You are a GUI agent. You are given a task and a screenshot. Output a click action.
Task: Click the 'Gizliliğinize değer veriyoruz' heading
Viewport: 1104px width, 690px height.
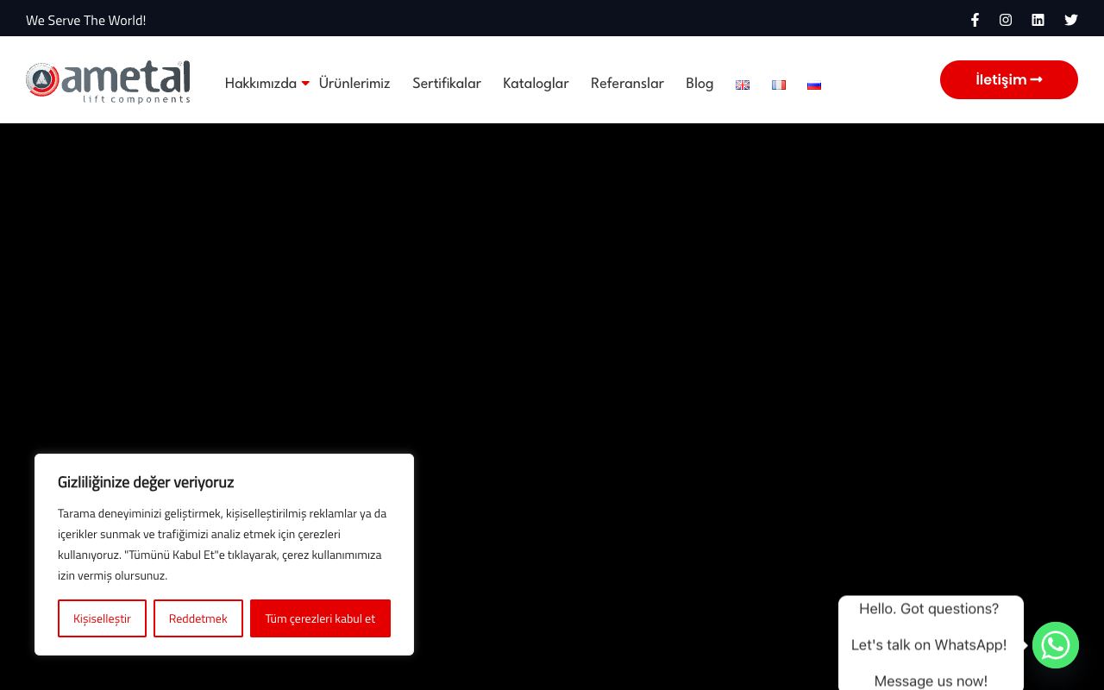[146, 482]
